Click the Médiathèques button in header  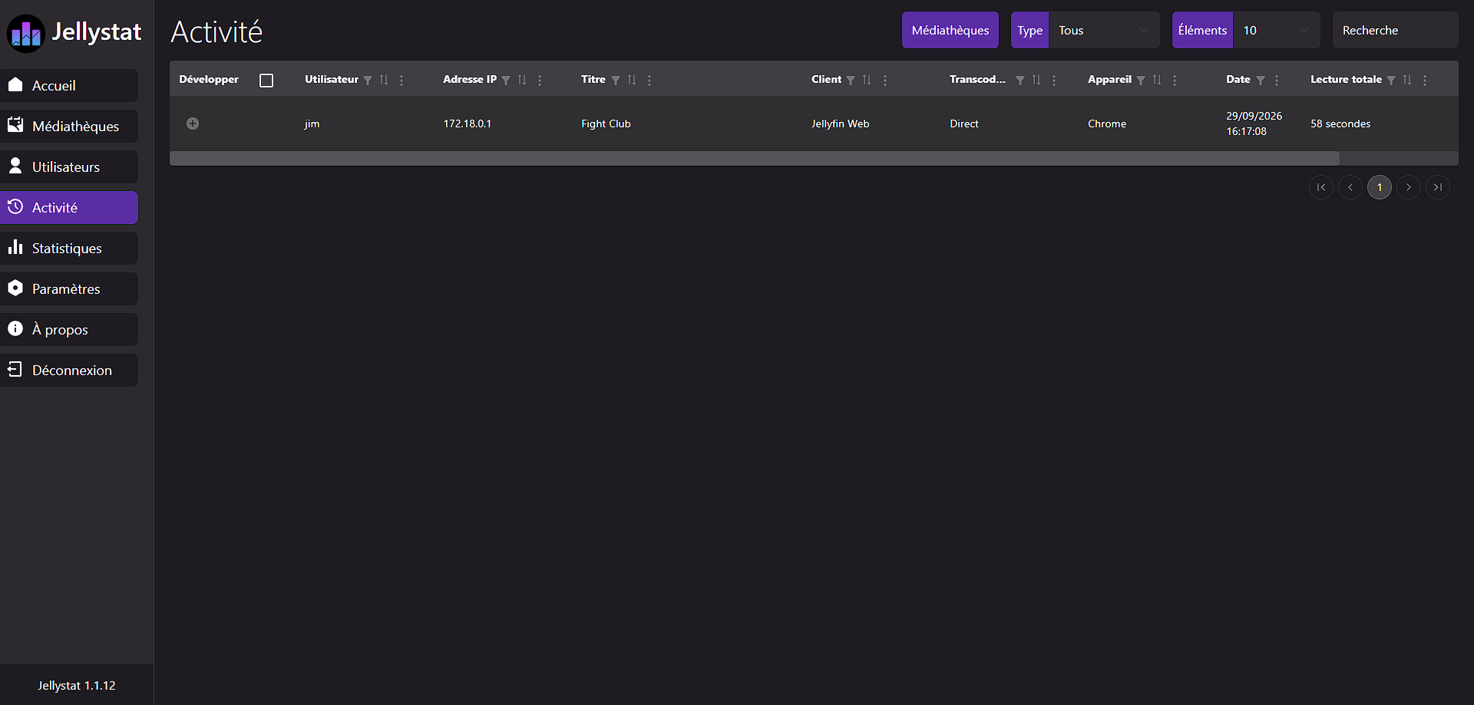point(950,30)
